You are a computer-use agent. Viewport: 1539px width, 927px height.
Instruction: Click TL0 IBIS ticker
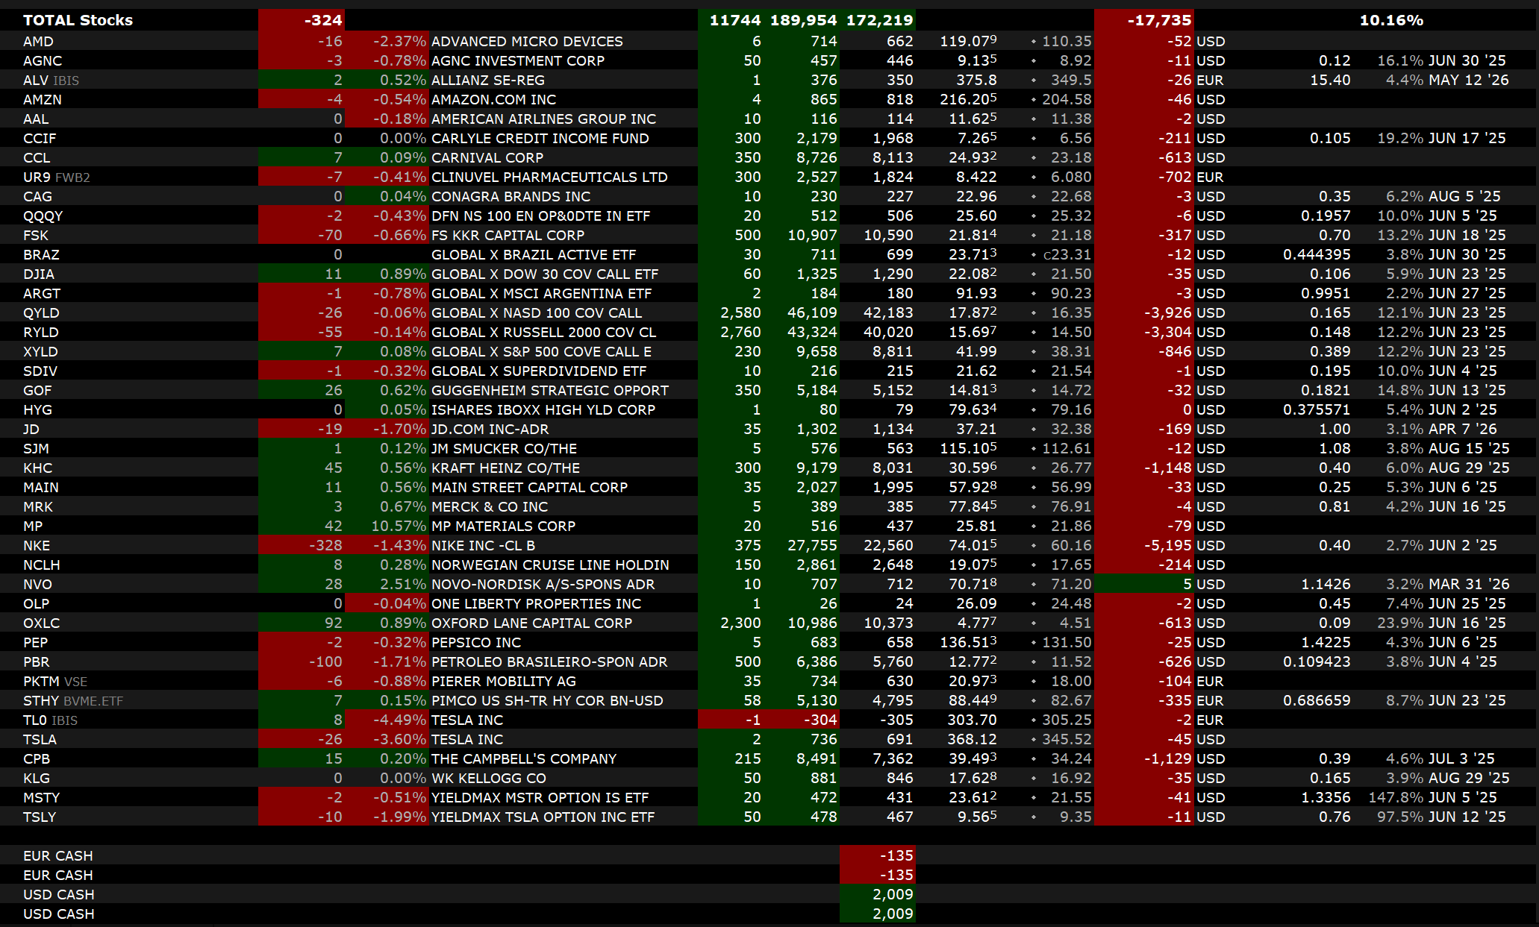point(50,720)
